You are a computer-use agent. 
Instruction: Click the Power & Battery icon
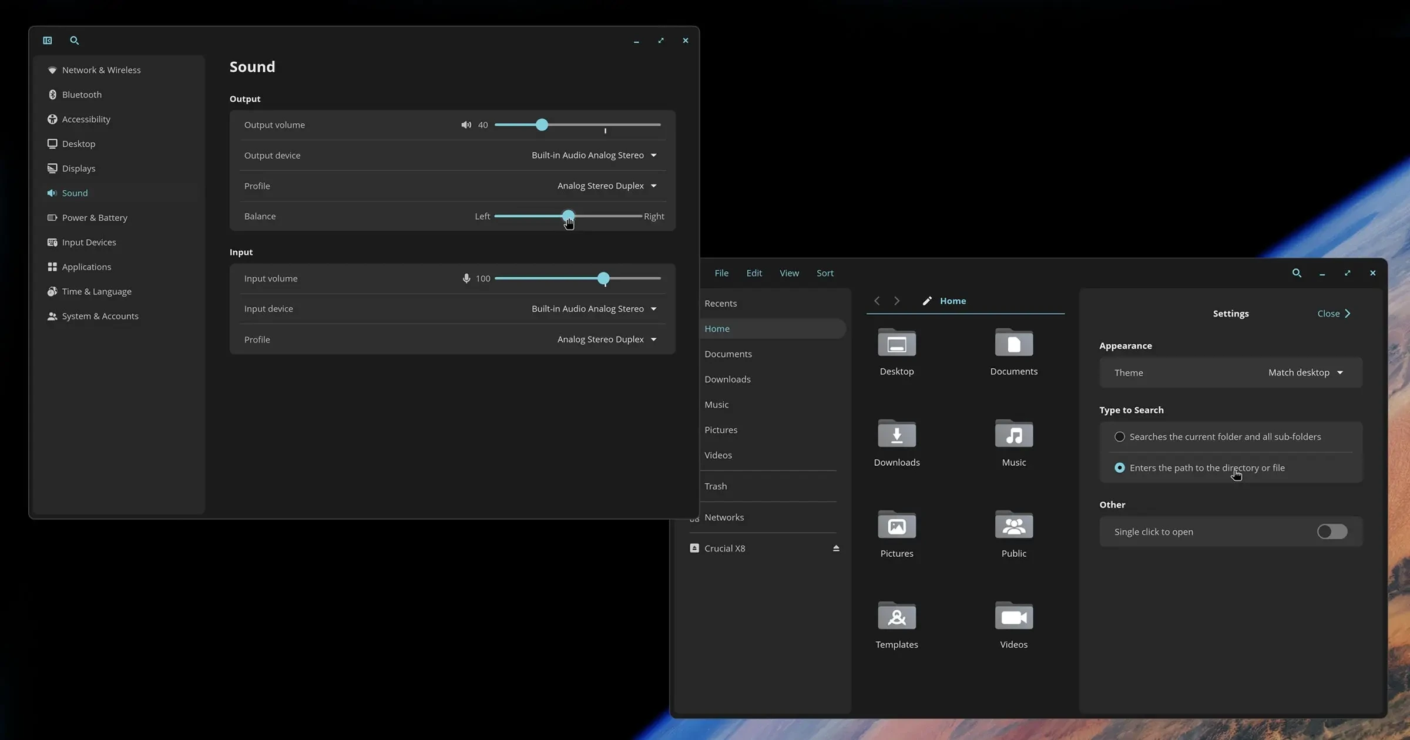click(52, 218)
